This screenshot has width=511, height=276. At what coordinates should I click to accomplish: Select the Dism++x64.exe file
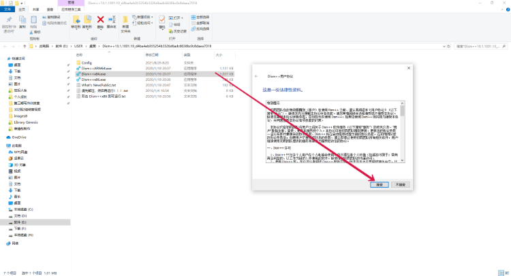pyautogui.click(x=94, y=73)
